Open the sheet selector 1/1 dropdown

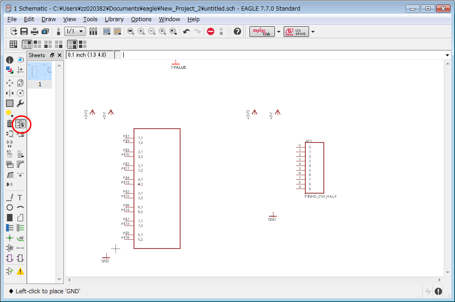point(75,31)
